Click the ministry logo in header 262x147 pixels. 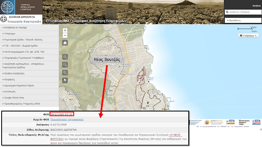coord(7,7)
